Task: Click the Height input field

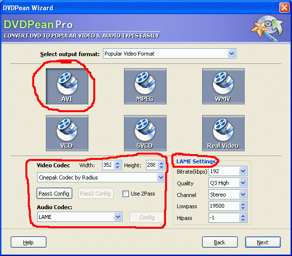Action: 152,165
